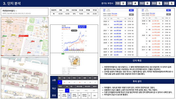Click the 푸른마을 label on the lower map
The image size is (176, 99).
(6, 76)
